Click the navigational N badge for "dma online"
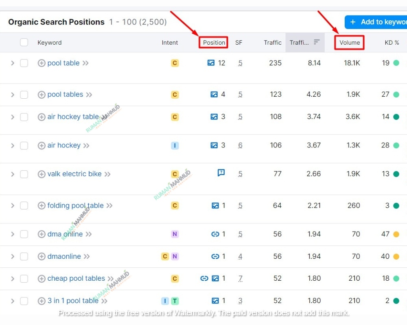407x325 pixels. (x=175, y=234)
